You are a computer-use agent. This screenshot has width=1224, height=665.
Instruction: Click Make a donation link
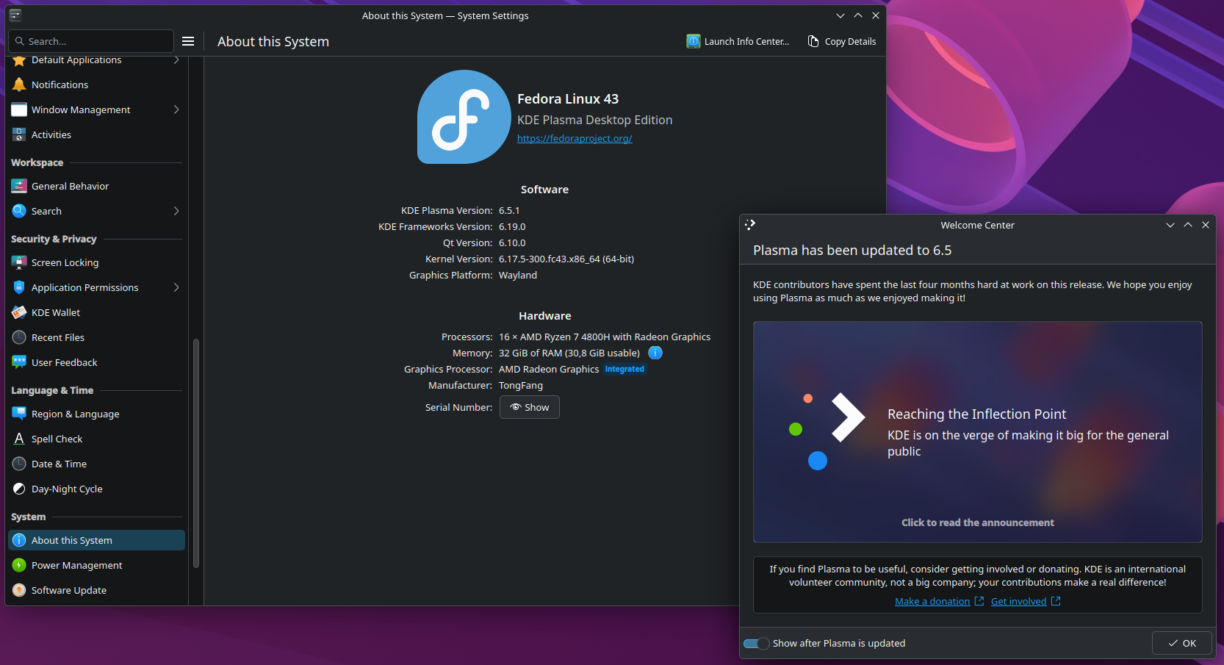pyautogui.click(x=932, y=601)
